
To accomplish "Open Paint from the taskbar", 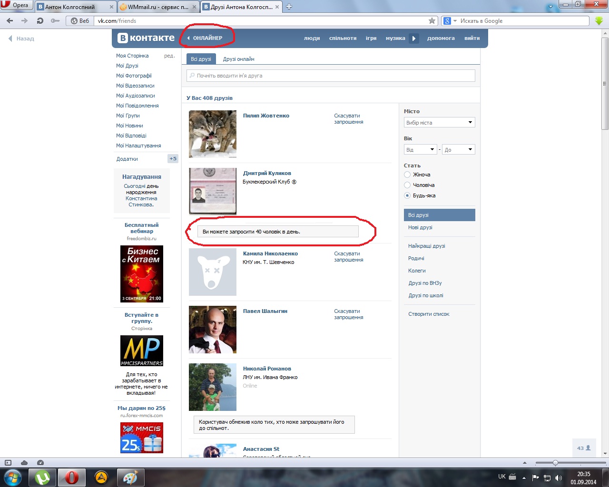I will point(130,477).
